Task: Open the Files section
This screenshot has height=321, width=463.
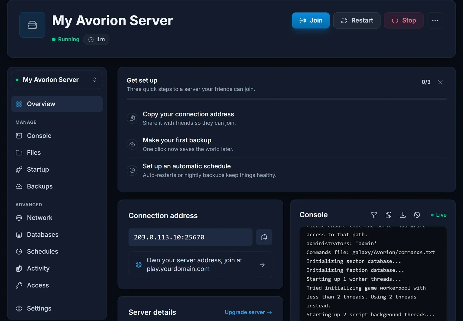Action: 57,153
